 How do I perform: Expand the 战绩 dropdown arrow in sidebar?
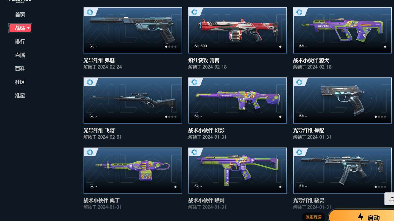(x=28, y=28)
